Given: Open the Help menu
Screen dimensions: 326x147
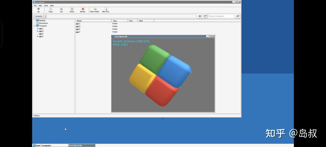Looking at the screenshot, I should 52,5.
